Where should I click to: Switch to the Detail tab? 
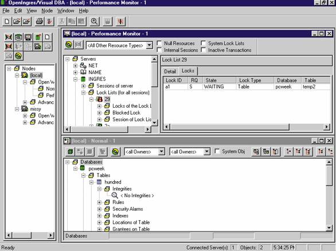coord(170,71)
